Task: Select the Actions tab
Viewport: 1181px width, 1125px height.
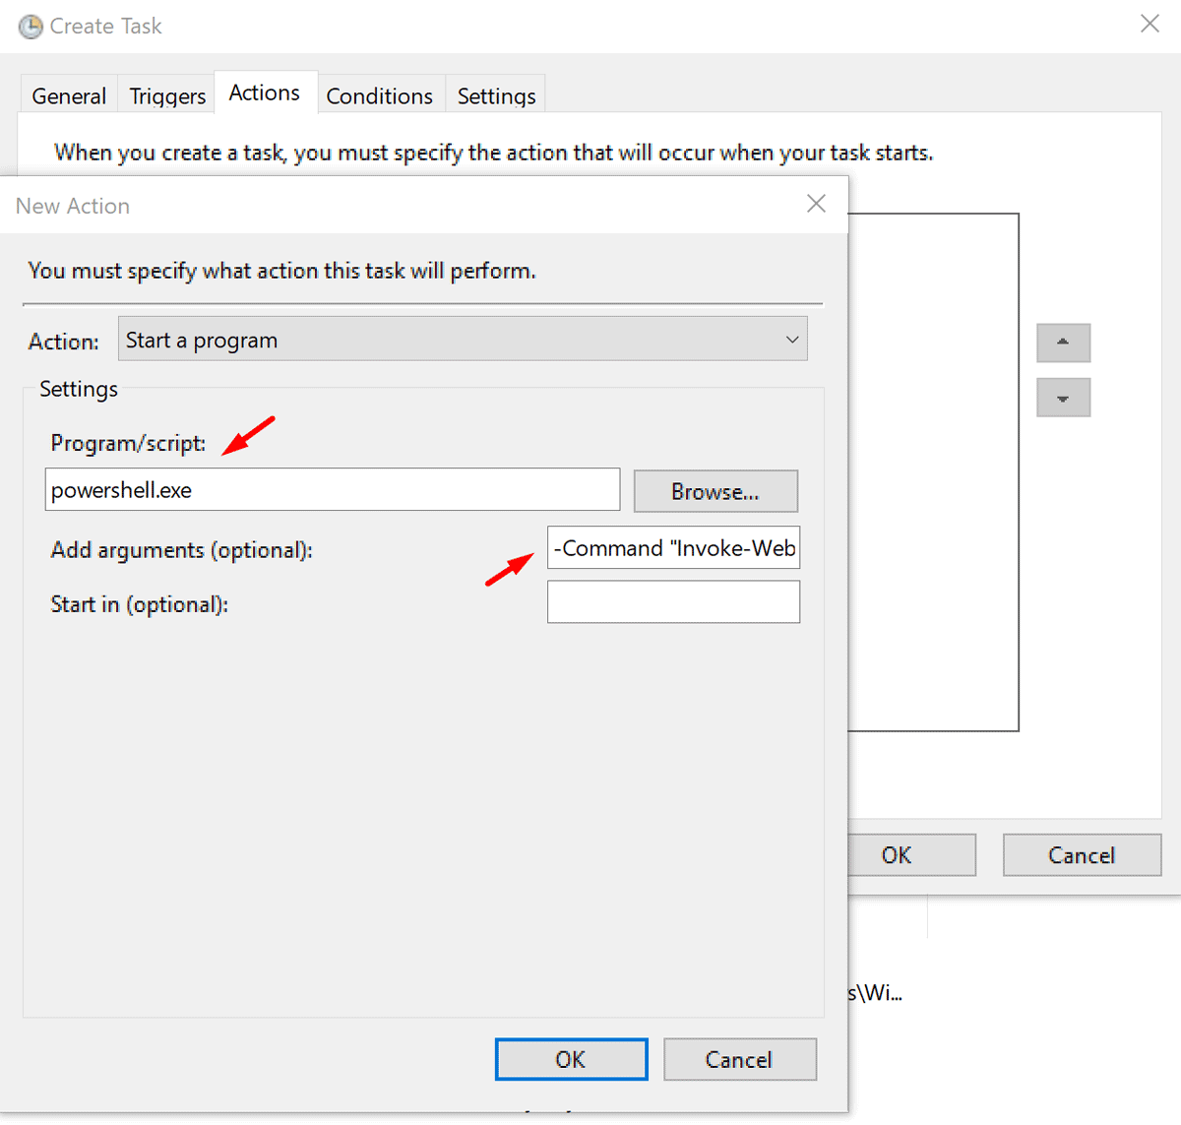Action: 265,94
